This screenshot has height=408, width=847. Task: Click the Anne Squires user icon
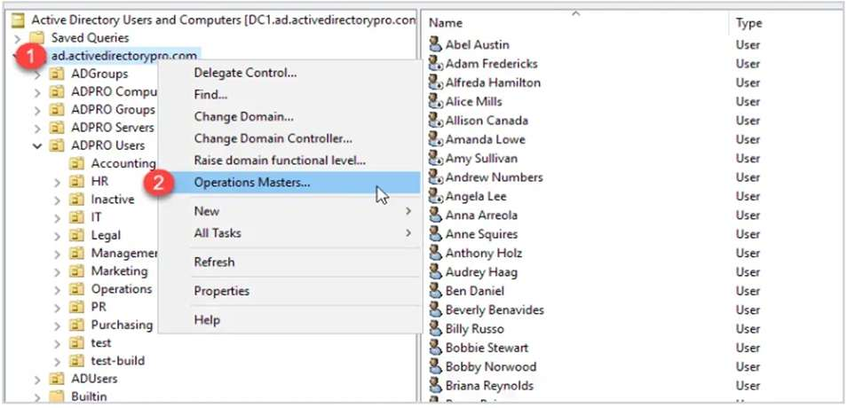435,233
